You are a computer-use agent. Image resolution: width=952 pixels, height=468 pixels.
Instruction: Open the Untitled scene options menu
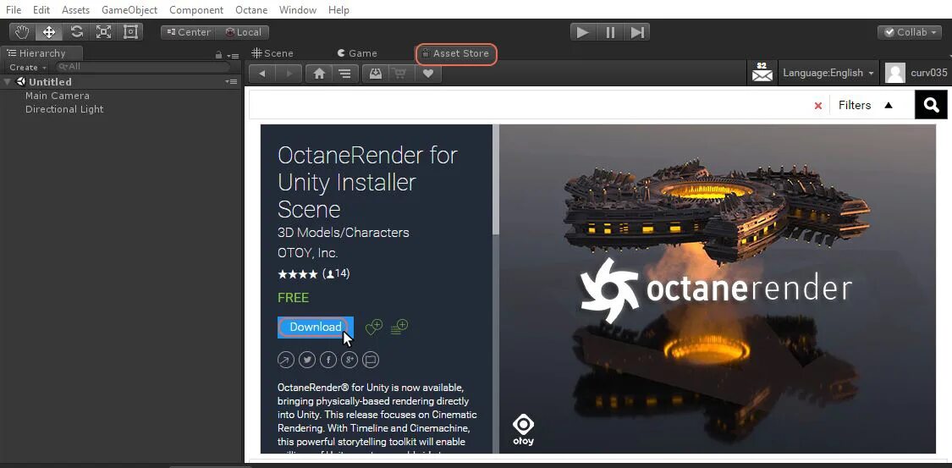point(231,81)
